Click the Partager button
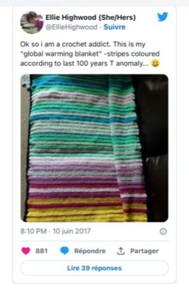Image resolution: width=189 pixels, height=289 pixels. pyautogui.click(x=144, y=251)
